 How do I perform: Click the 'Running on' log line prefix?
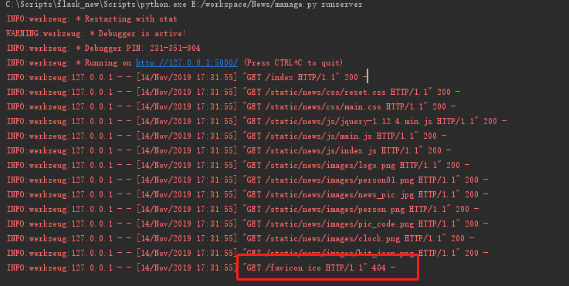108,62
